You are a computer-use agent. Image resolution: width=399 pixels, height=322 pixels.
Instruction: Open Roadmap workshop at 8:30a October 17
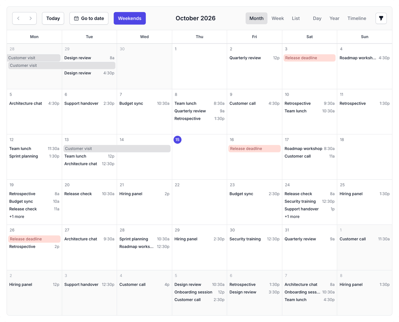click(x=310, y=148)
